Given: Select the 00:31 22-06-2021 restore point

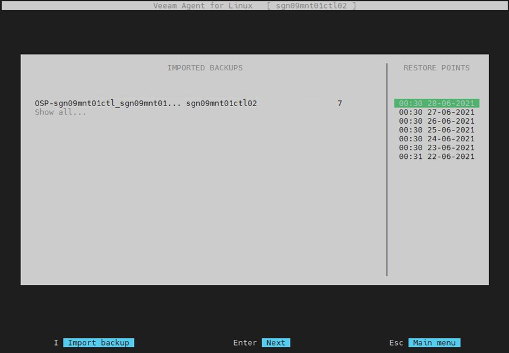Looking at the screenshot, I should [436, 157].
